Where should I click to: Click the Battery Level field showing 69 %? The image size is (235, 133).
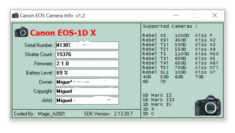87,73
